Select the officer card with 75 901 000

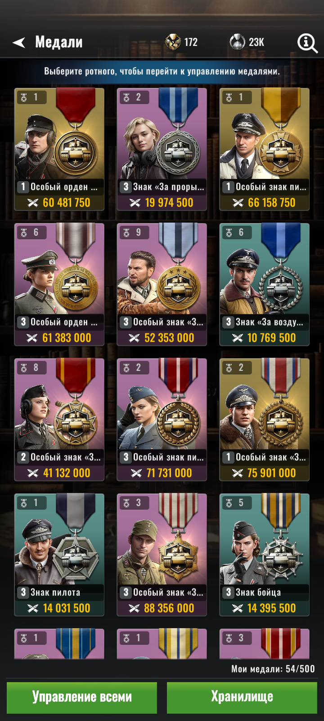(265, 420)
